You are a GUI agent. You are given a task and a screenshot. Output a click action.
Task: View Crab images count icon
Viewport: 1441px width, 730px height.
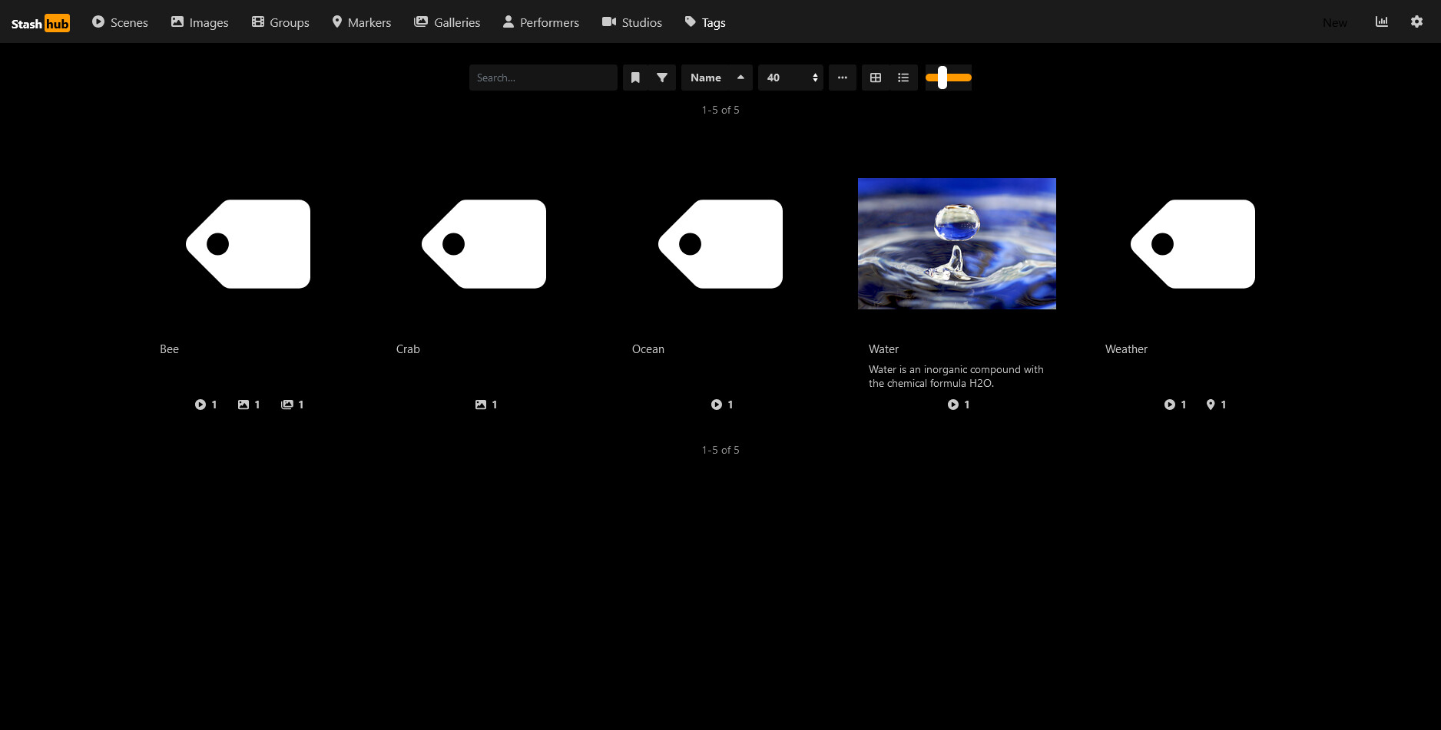coord(486,405)
